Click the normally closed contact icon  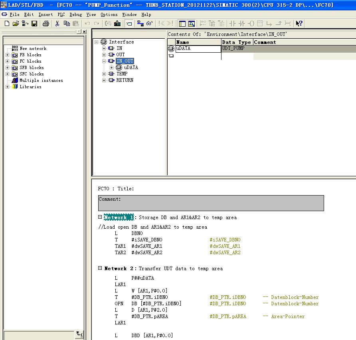point(242,24)
